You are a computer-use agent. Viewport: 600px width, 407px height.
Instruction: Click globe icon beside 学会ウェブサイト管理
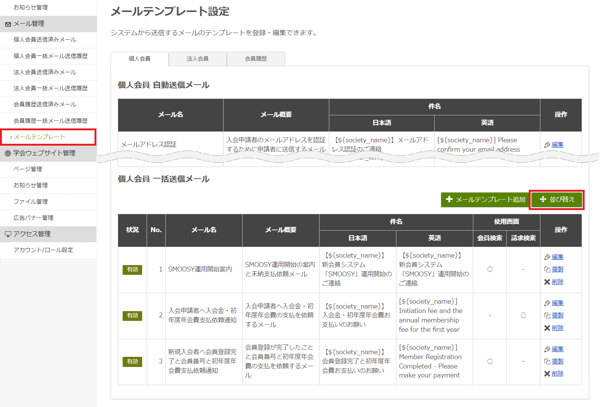pyautogui.click(x=8, y=153)
